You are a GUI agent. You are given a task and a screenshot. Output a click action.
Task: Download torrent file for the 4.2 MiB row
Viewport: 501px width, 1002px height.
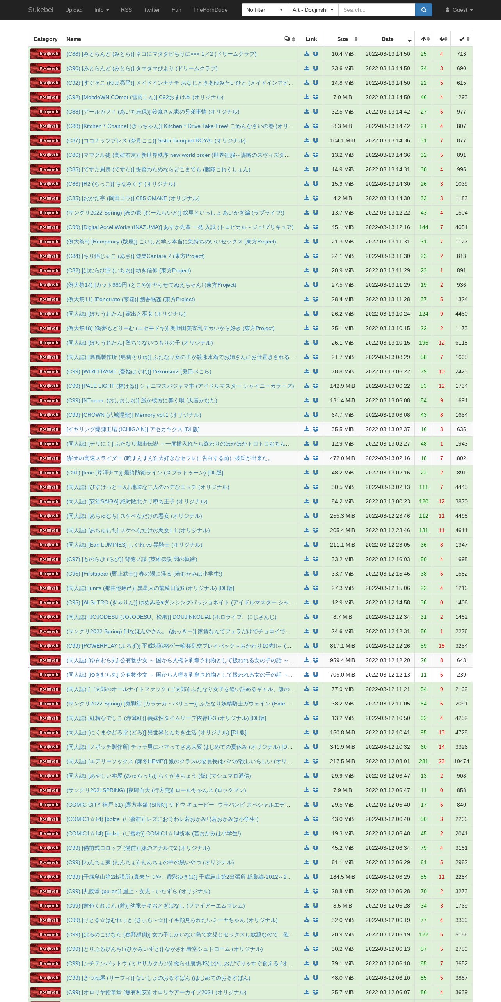[307, 198]
